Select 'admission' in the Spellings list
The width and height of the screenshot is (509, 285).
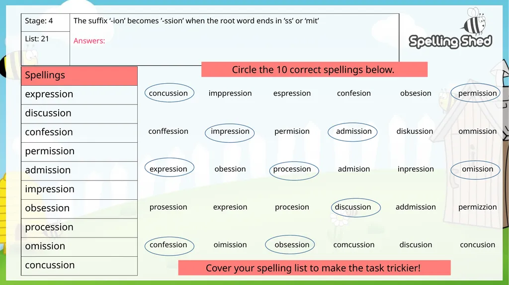pos(79,171)
